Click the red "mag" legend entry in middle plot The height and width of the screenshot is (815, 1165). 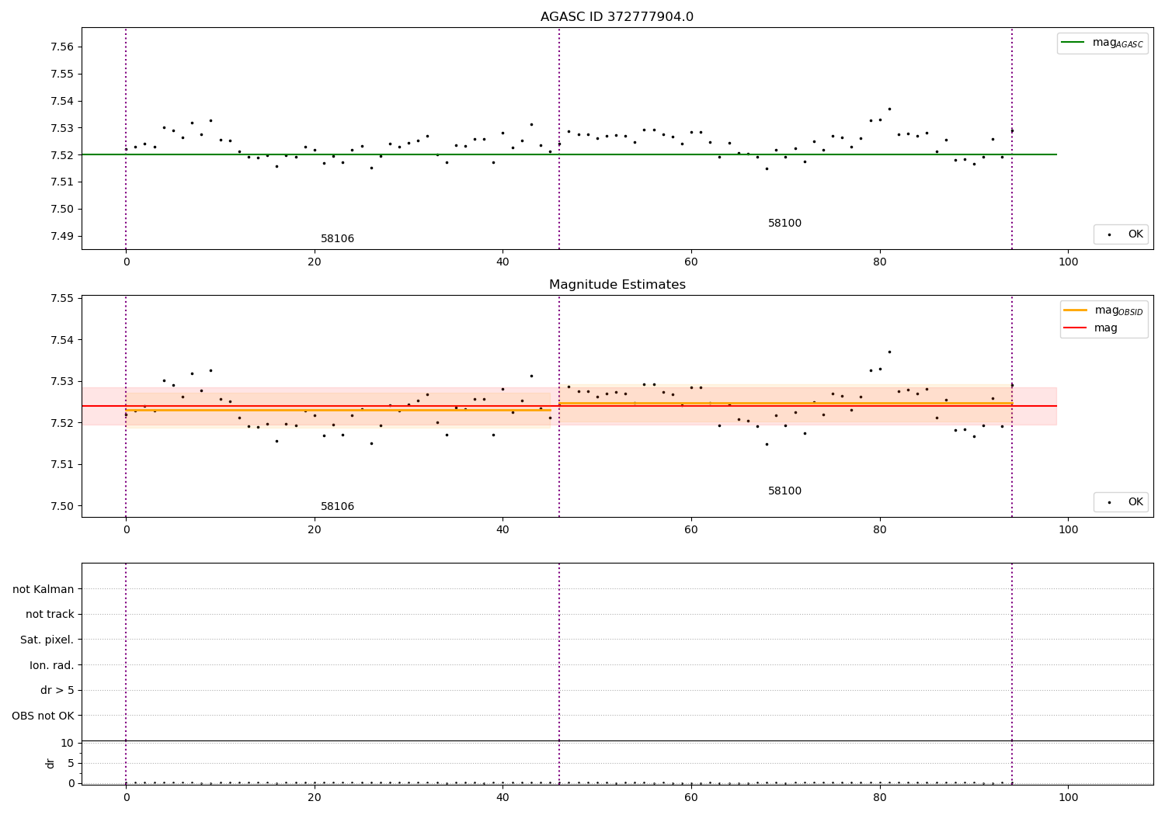(1090, 328)
